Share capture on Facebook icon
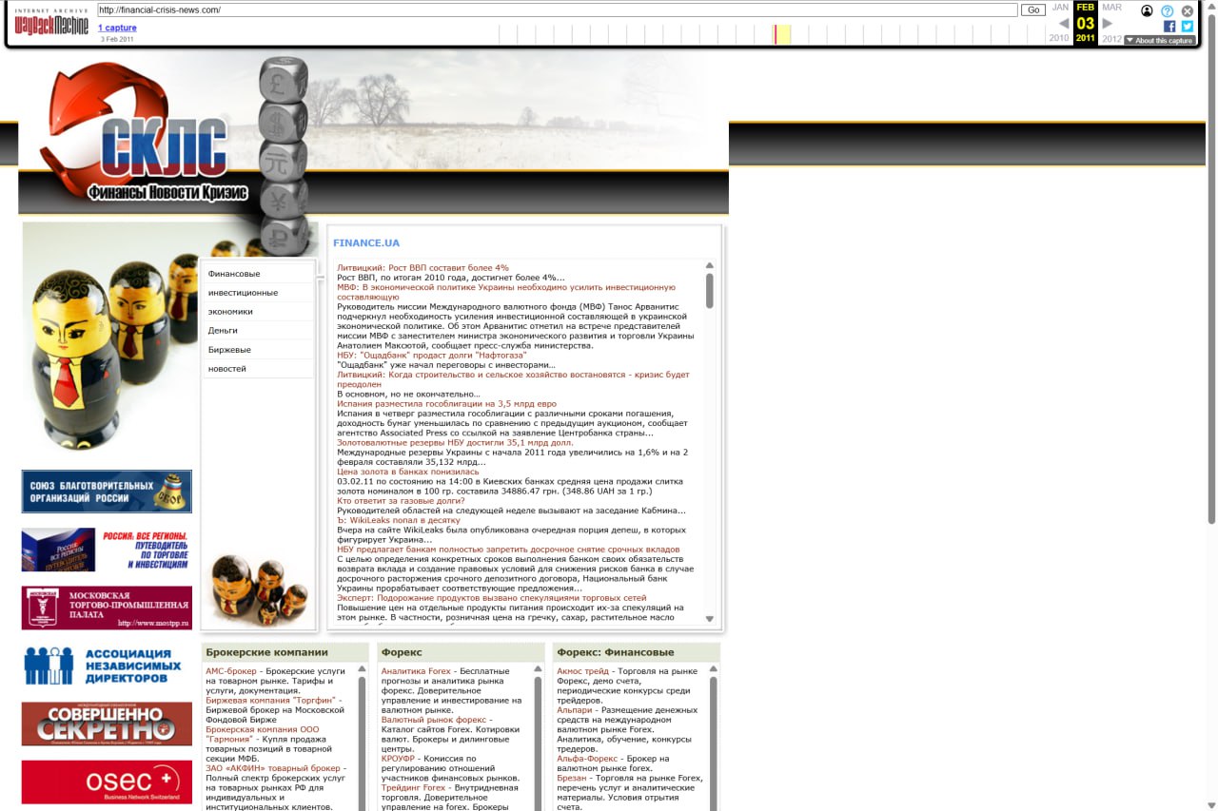Image resolution: width=1218 pixels, height=811 pixels. click(x=1169, y=27)
